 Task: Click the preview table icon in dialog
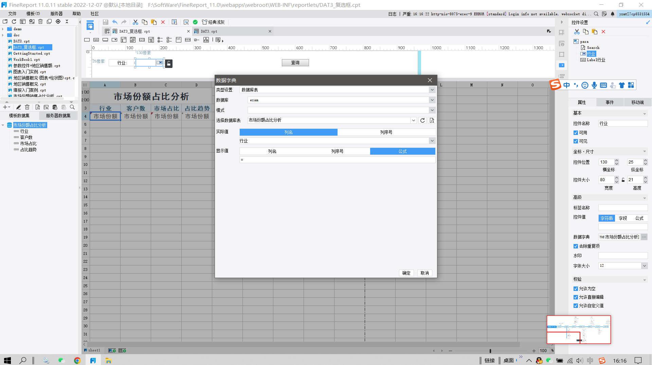tap(432, 120)
